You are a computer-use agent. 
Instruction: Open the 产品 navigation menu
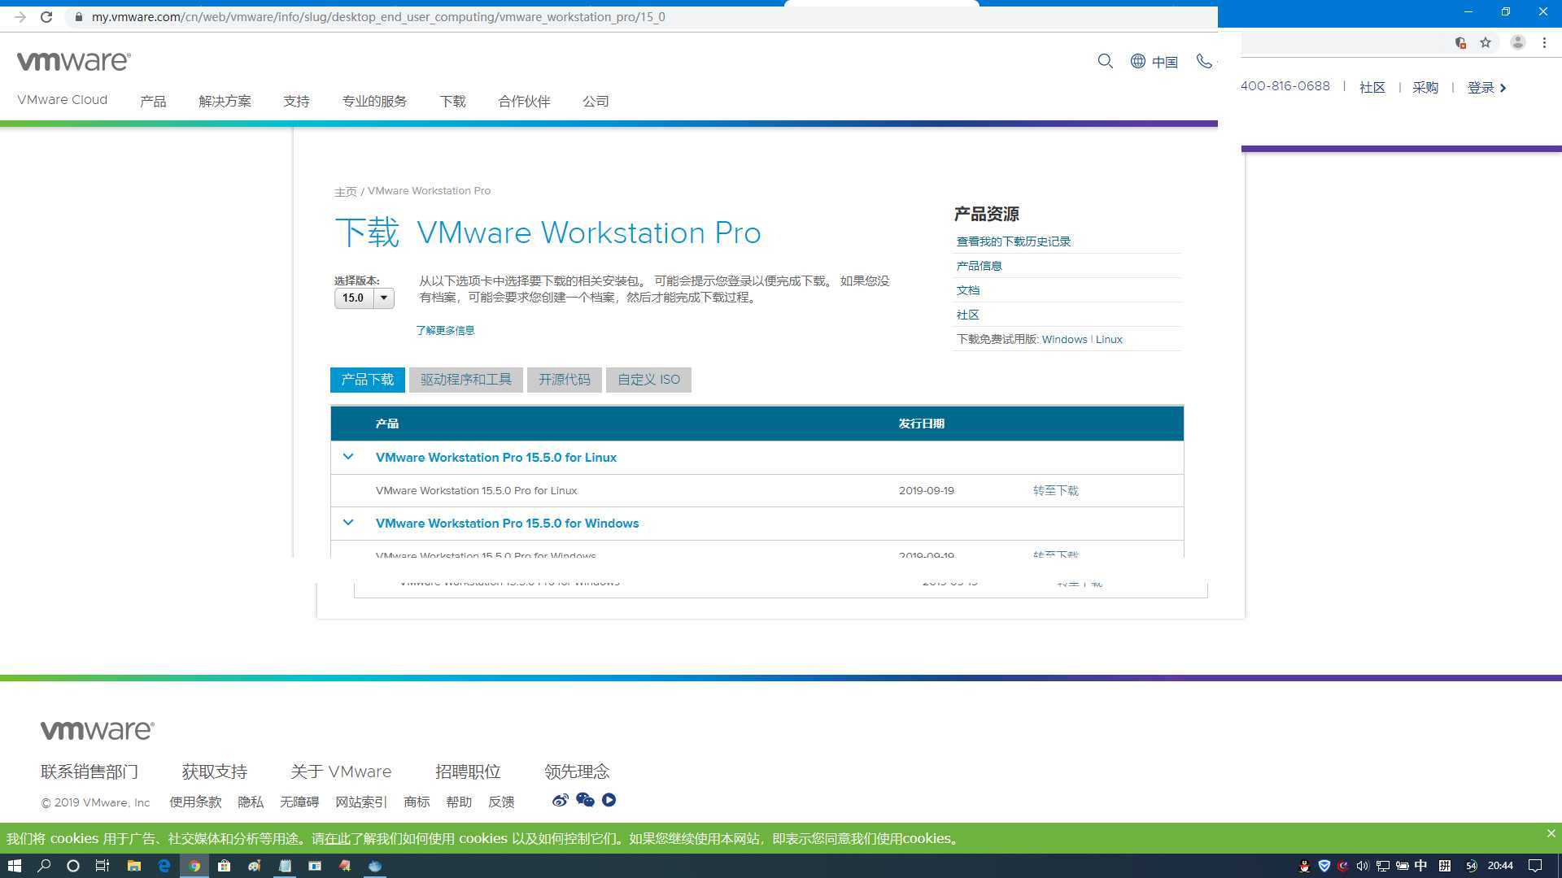click(153, 101)
